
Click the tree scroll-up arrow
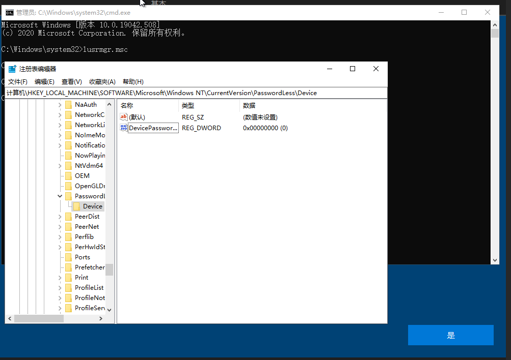tap(110, 104)
